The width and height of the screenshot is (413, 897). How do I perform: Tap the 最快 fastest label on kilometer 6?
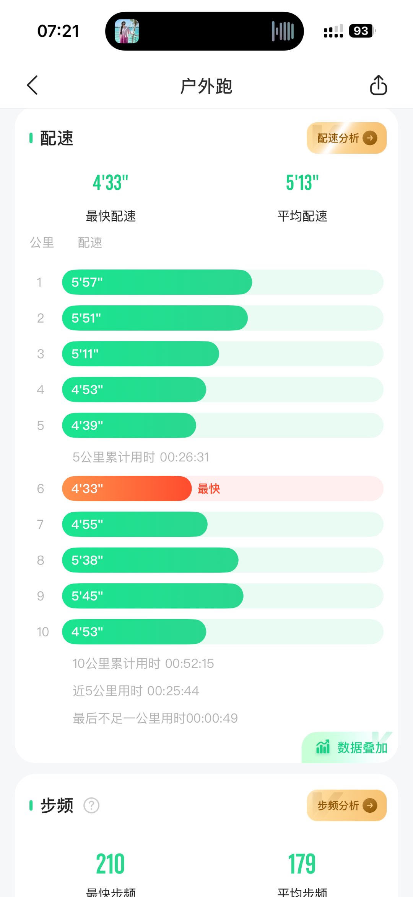tap(209, 489)
